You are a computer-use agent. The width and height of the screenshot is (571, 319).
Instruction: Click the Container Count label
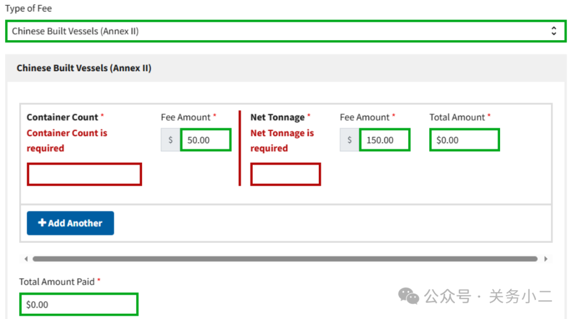pyautogui.click(x=62, y=117)
